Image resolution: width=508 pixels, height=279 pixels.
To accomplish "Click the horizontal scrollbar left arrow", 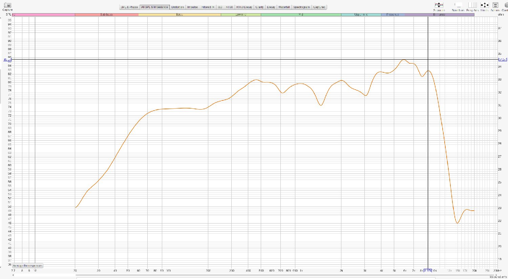I will click(x=13, y=275).
